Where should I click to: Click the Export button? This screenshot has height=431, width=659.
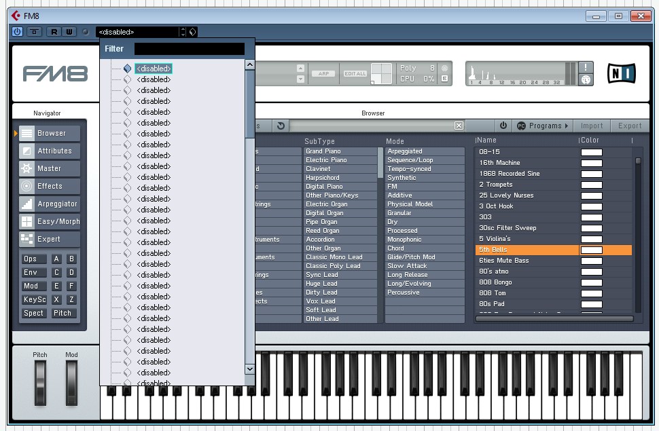coord(630,126)
